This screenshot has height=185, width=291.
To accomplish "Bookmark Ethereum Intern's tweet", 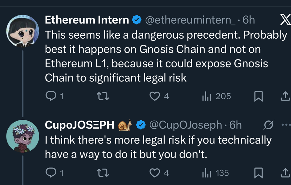I will (x=258, y=97).
